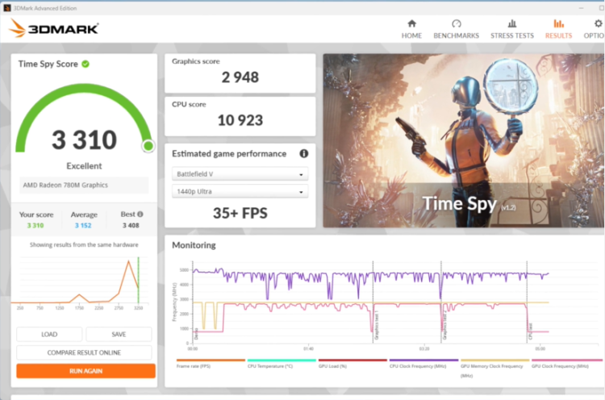The height and width of the screenshot is (400, 605).
Task: Click the green validation checkmark by Time Spy Score
Action: point(86,64)
